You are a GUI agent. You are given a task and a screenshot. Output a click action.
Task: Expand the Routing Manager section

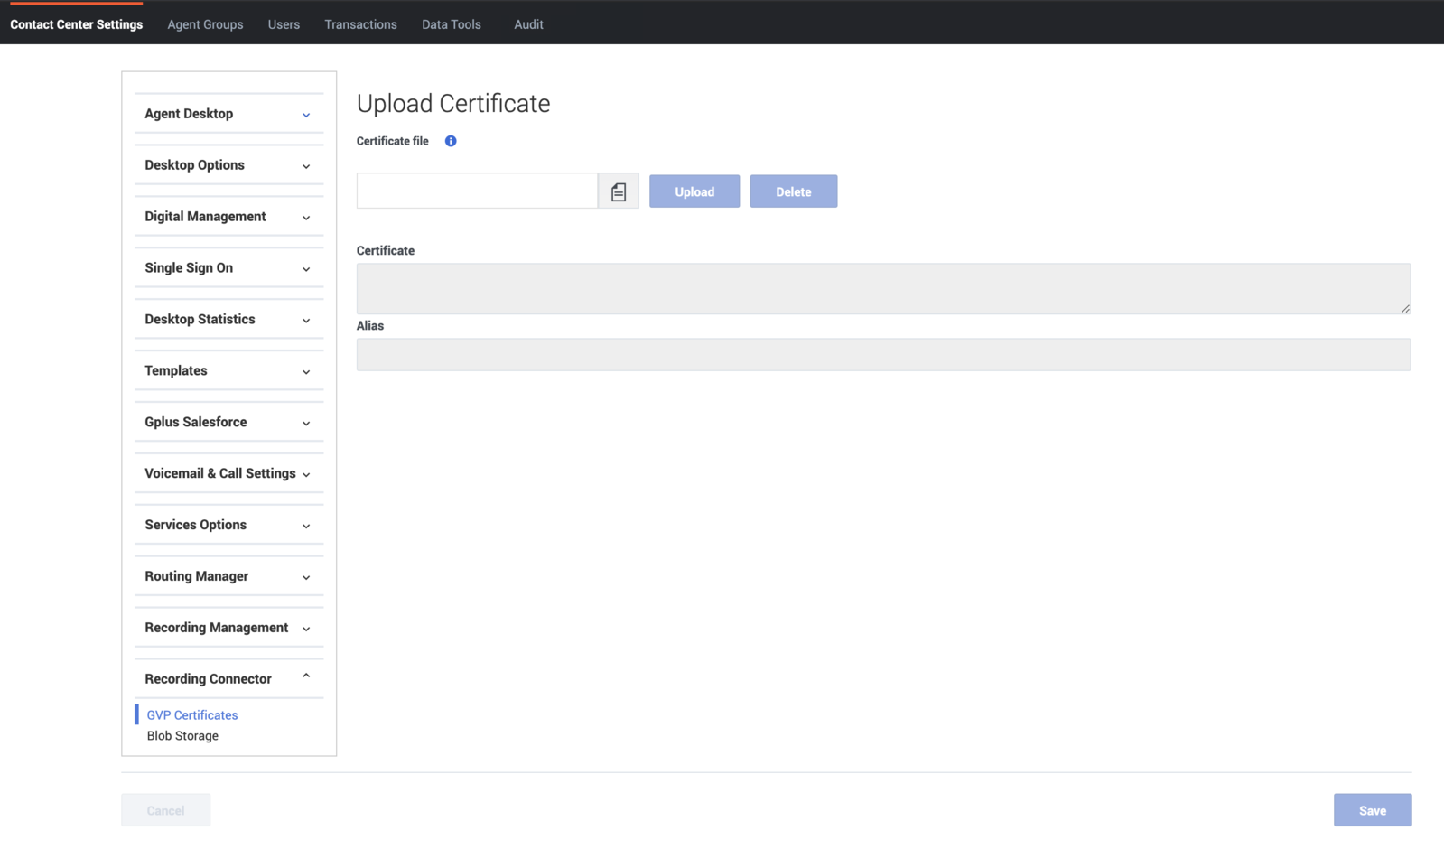[x=228, y=577]
